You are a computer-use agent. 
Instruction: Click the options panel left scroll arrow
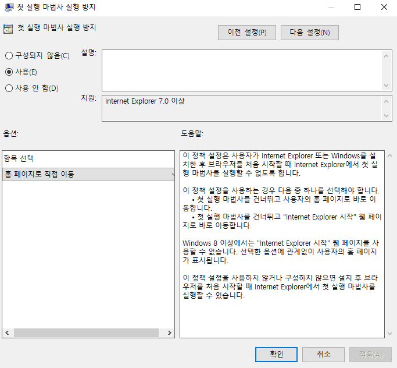[x=7, y=332]
